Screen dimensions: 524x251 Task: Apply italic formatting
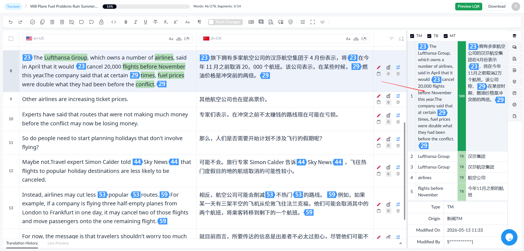point(136,22)
